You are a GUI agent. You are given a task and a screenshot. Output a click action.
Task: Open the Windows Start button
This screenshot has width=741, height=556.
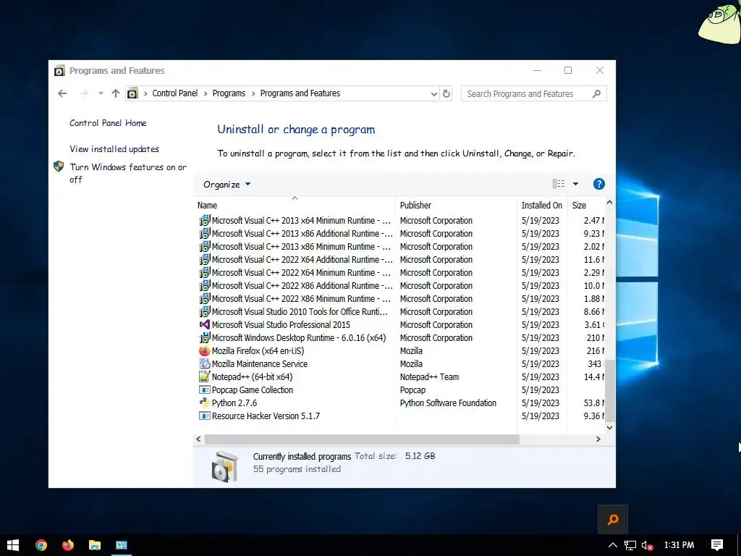13,545
